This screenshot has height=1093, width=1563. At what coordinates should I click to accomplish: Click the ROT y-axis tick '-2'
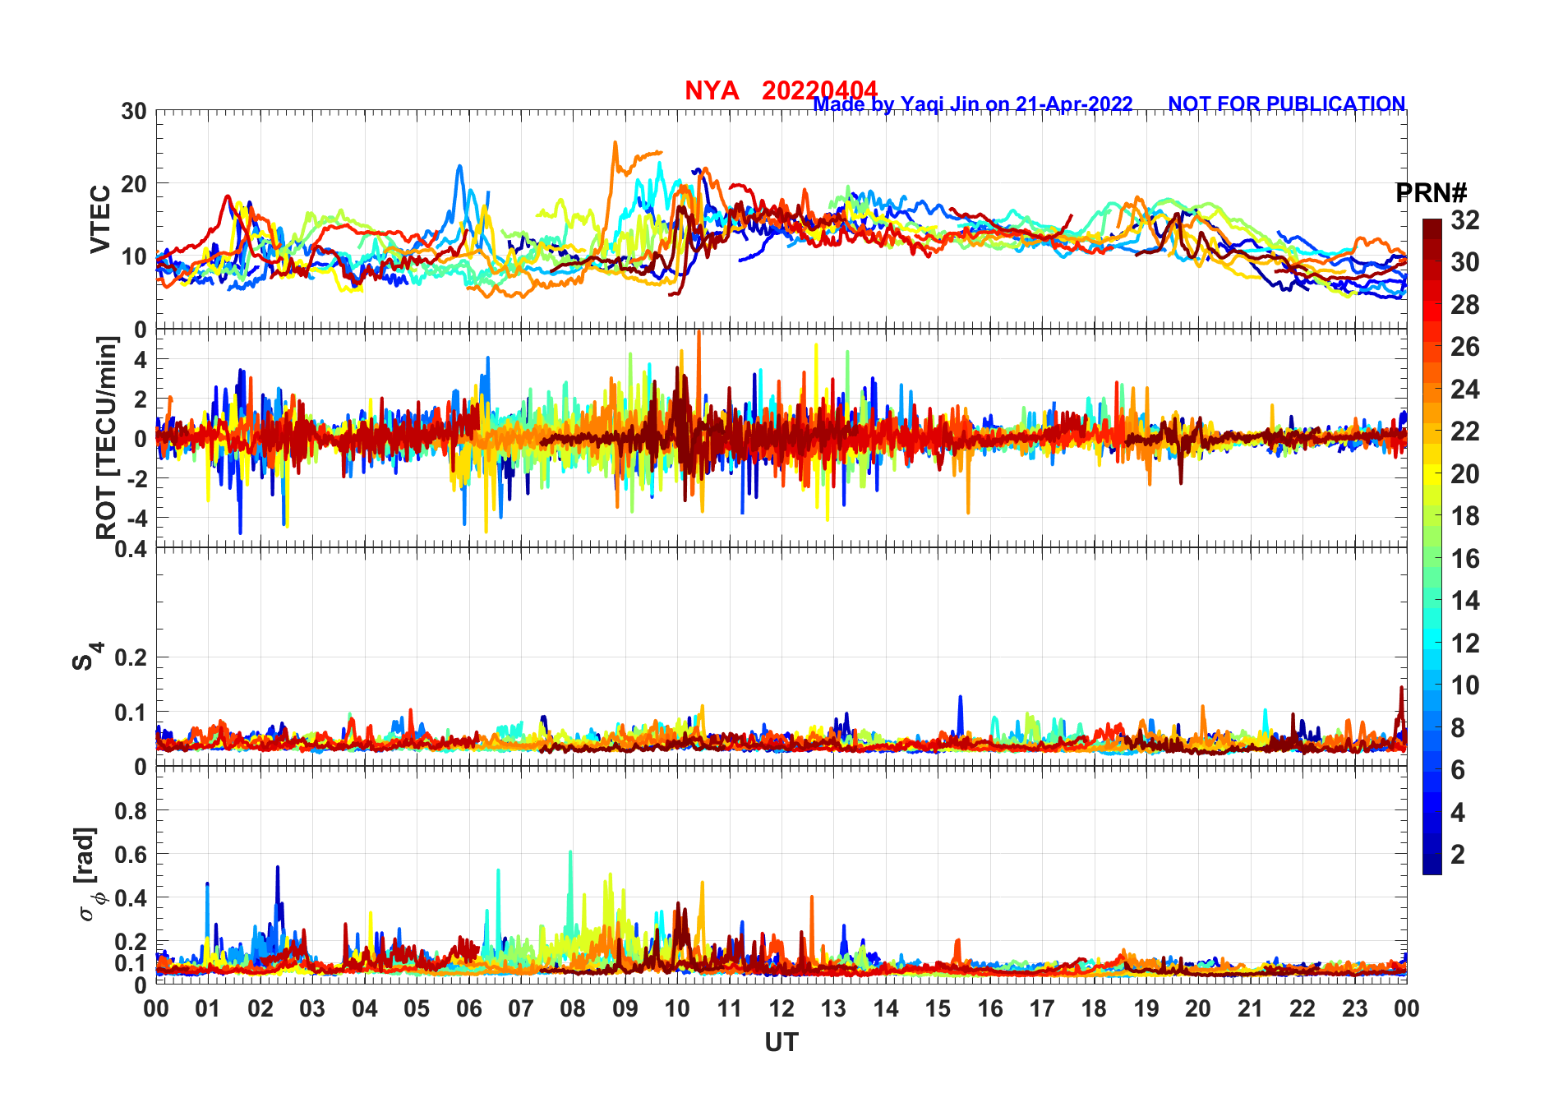coord(136,478)
